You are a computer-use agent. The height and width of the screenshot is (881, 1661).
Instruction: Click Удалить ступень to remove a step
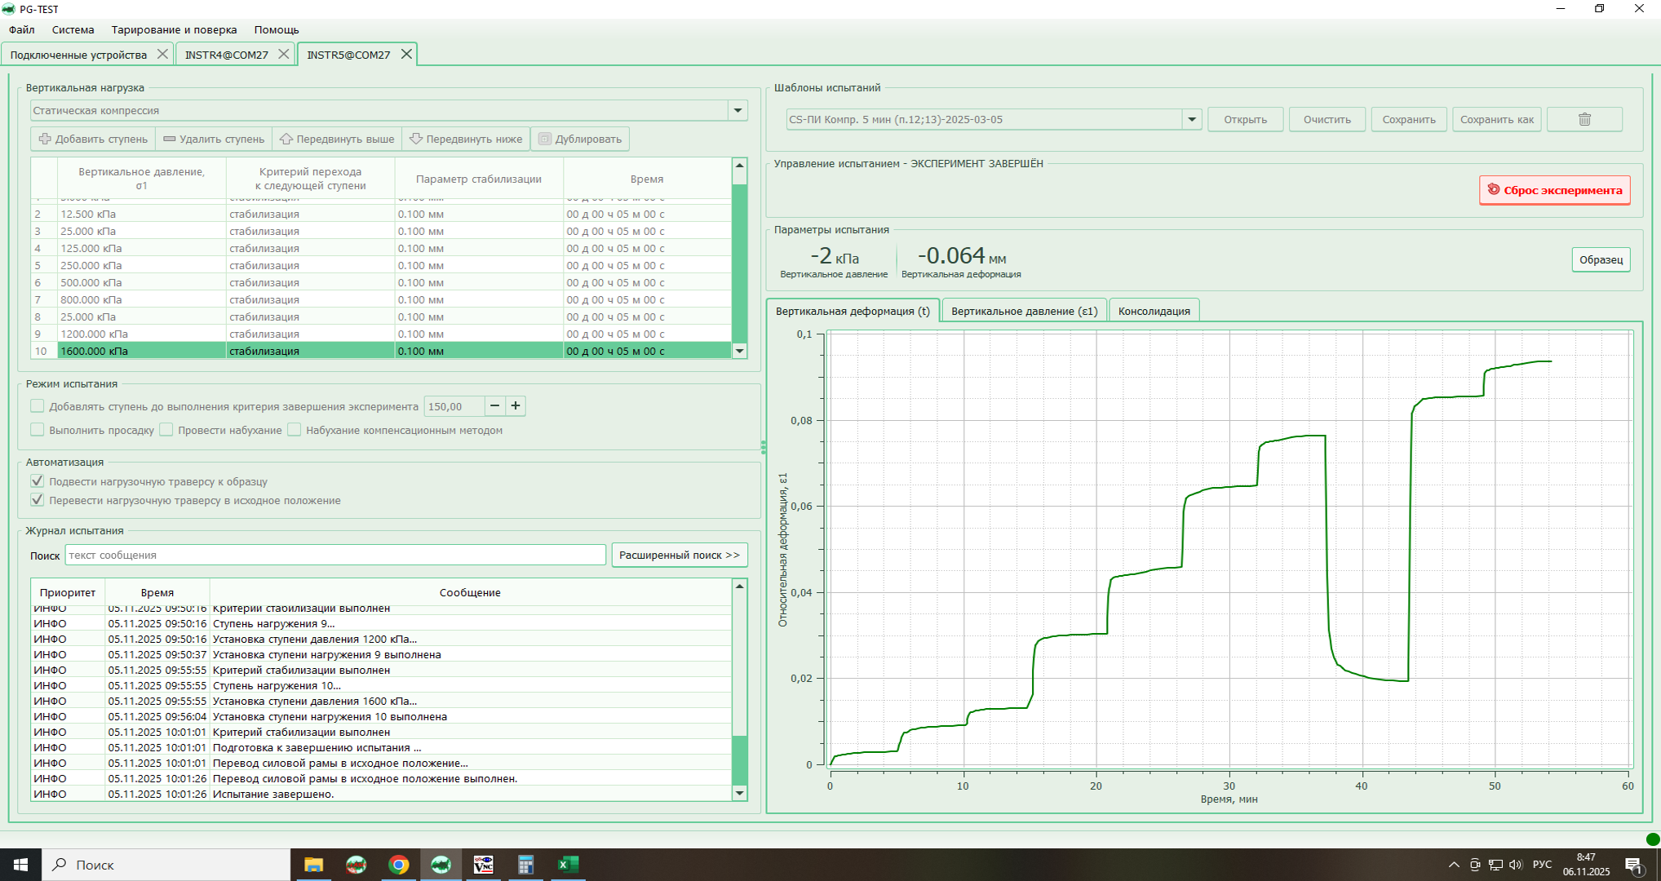coord(214,139)
